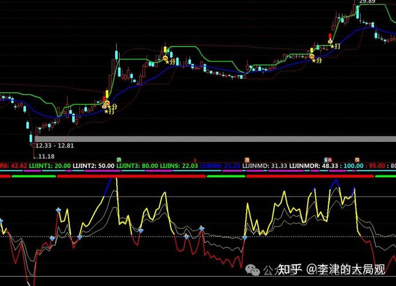Click the orange flag icon above LIJINMD

coord(247,160)
